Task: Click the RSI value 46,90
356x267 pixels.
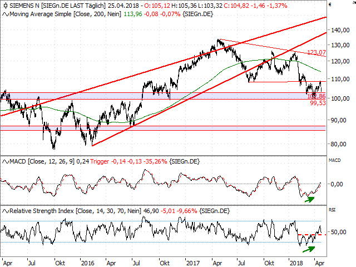Action: 151,211
